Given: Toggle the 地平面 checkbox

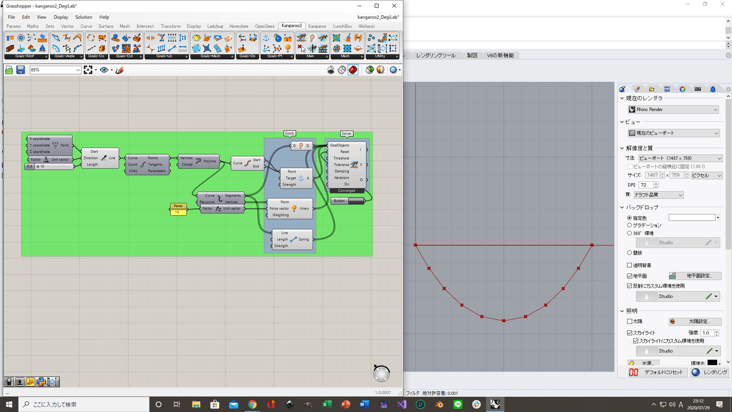Looking at the screenshot, I should (x=630, y=276).
